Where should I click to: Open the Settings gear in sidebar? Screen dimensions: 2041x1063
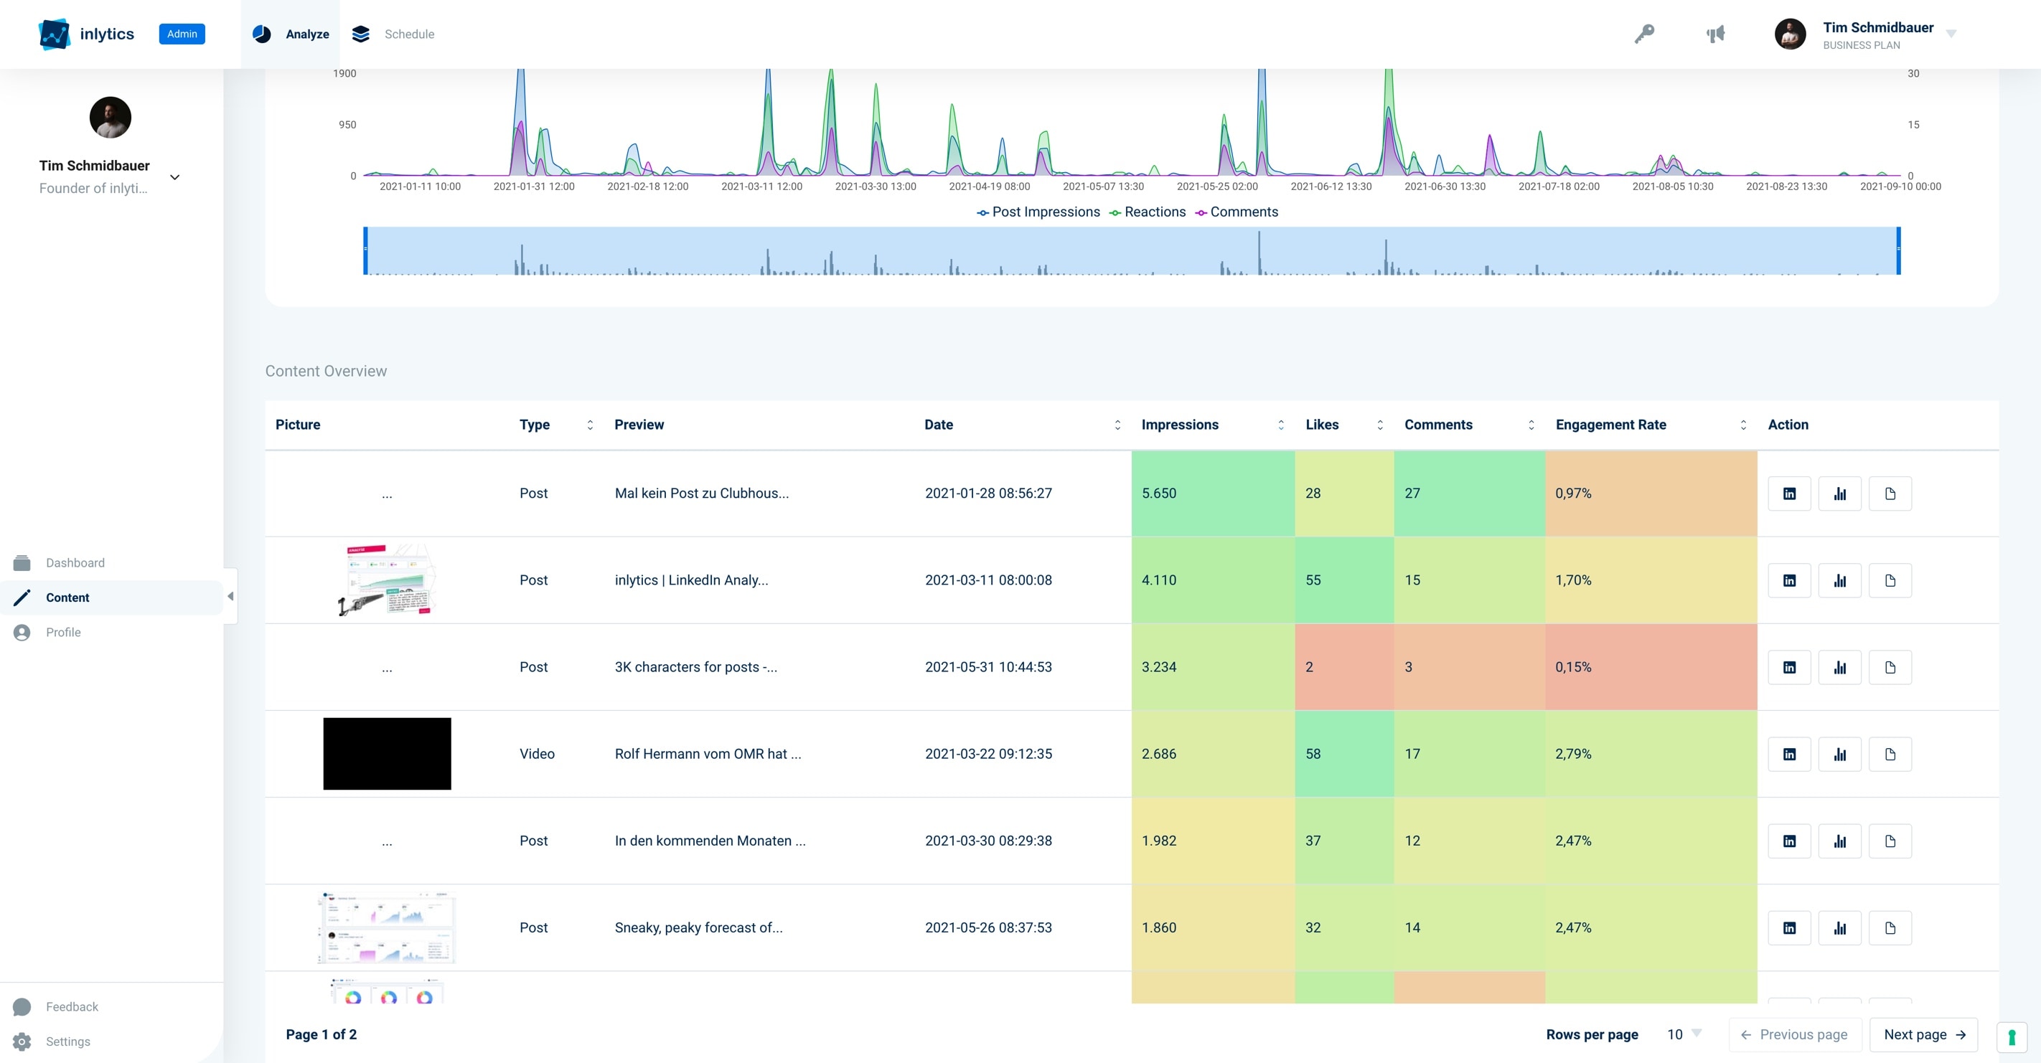coord(22,1041)
